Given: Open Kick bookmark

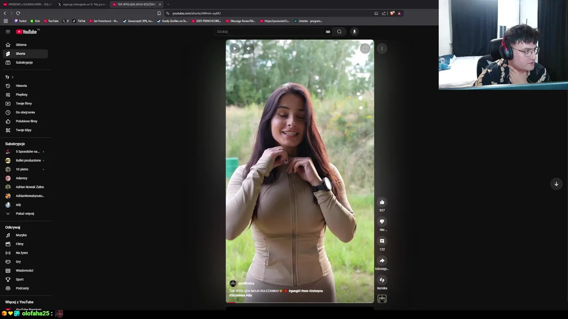Looking at the screenshot, I should click(35, 21).
